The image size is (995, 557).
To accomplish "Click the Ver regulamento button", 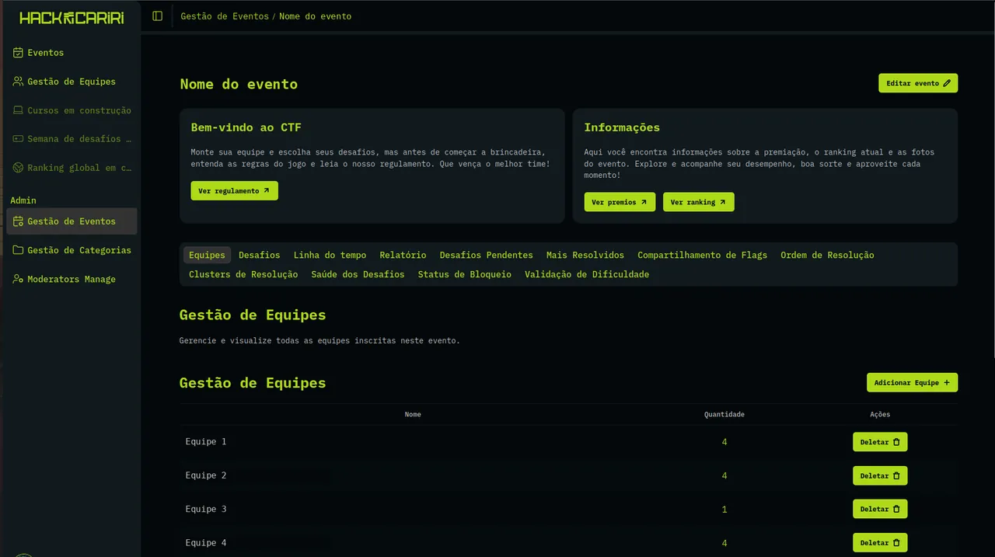I will click(x=234, y=191).
